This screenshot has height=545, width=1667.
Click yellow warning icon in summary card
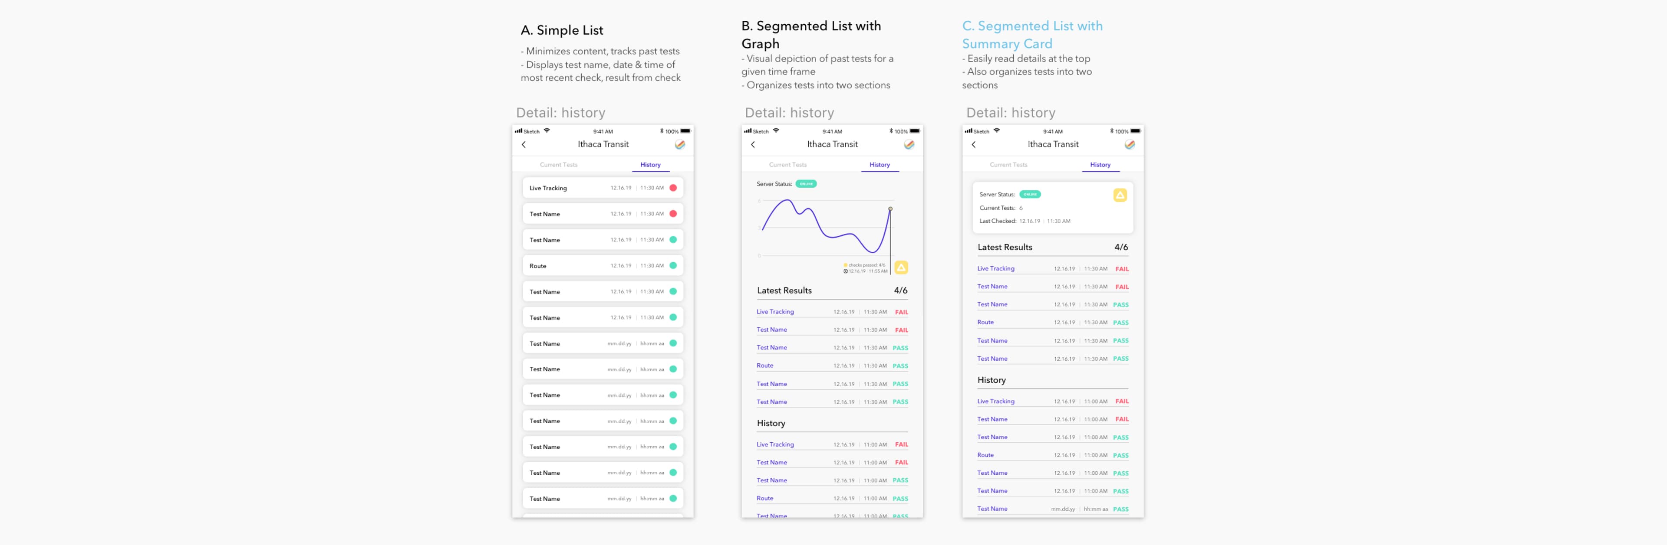1120,195
